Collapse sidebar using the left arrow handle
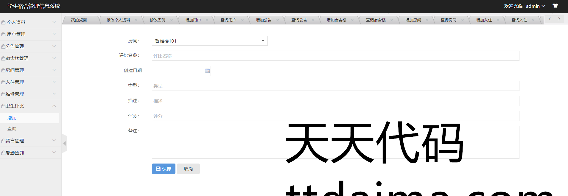The width and height of the screenshot is (568, 196). [x=64, y=144]
